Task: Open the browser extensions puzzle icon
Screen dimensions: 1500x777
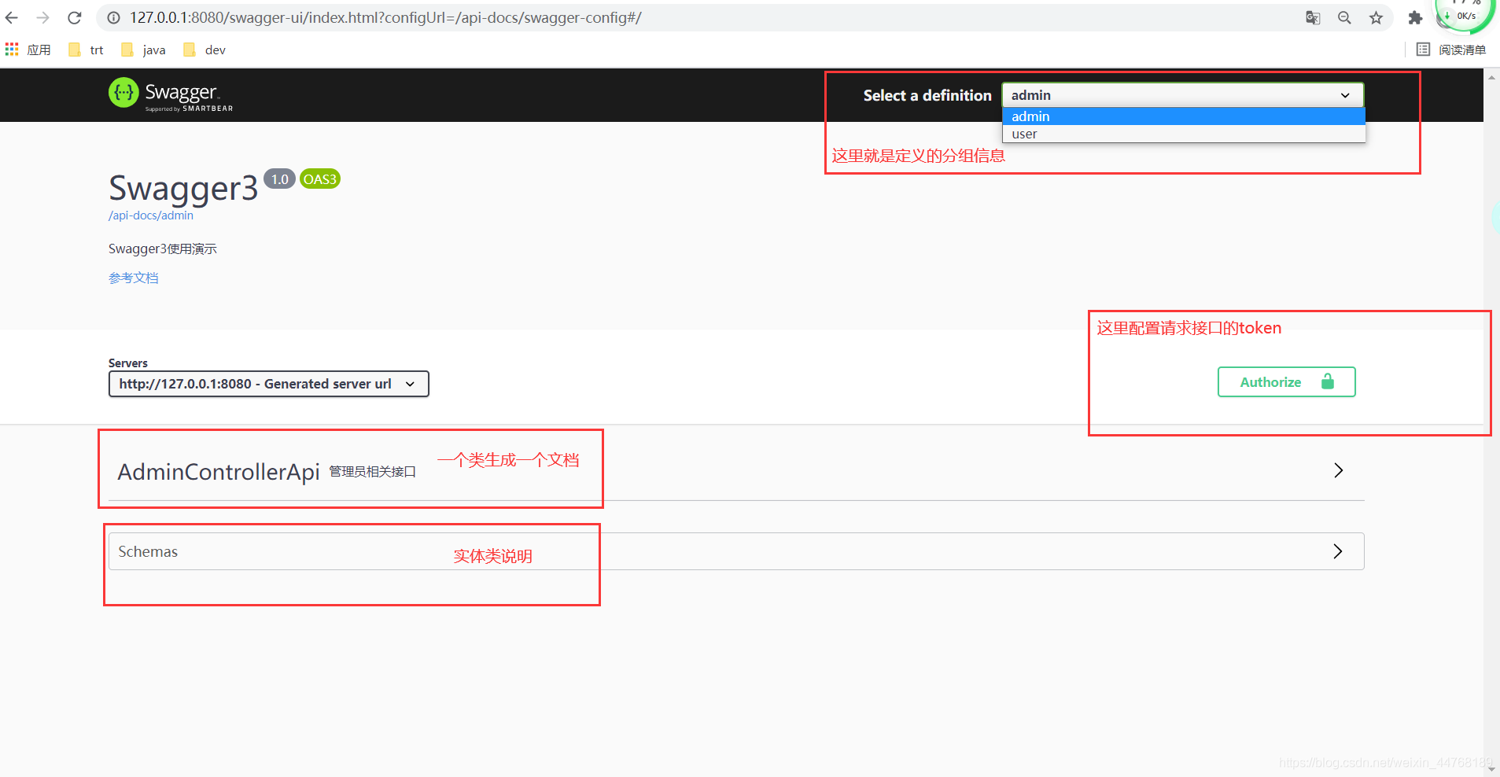Action: (1414, 17)
